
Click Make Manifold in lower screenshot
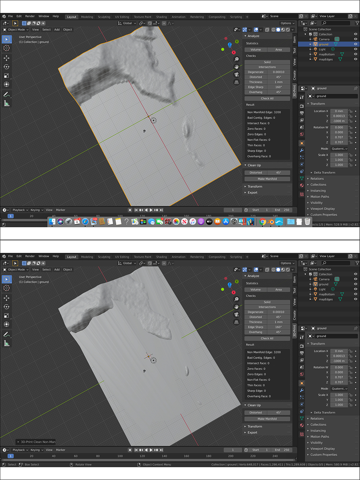[x=267, y=419]
